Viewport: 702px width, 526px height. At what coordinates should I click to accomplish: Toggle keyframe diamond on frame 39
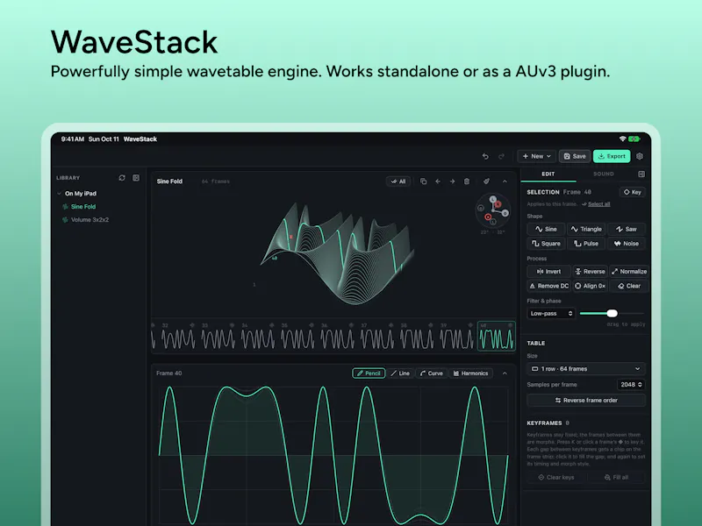click(470, 325)
